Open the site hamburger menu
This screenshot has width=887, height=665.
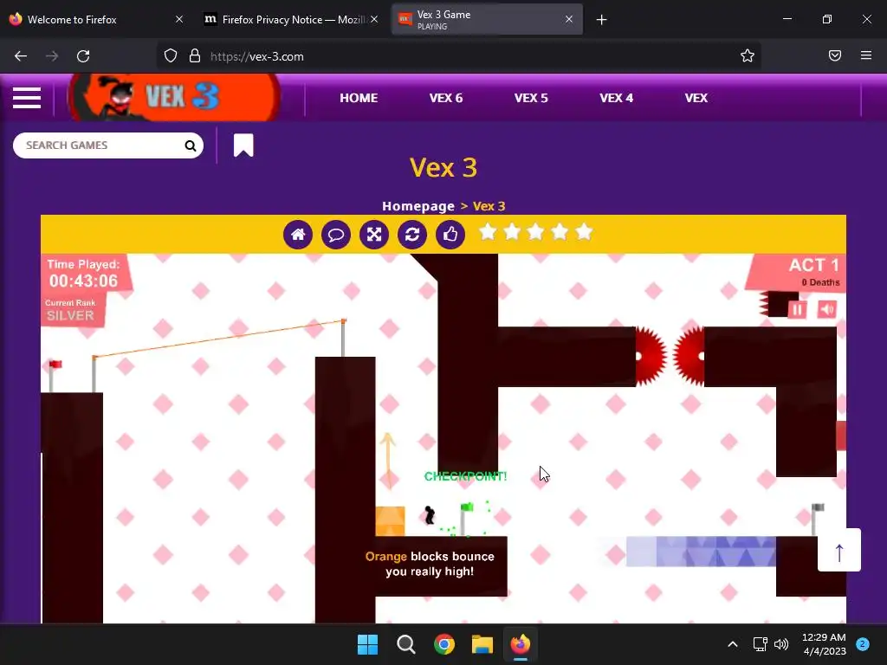click(27, 98)
